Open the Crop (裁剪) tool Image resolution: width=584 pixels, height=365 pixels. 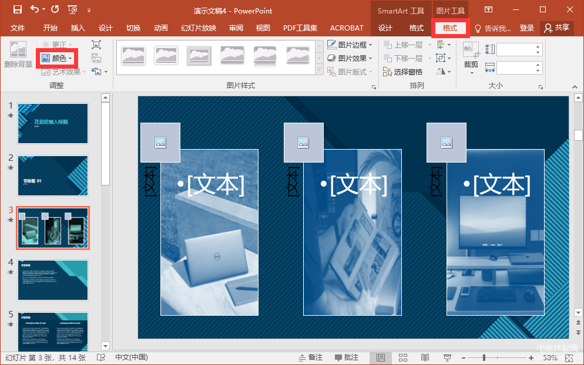[471, 58]
